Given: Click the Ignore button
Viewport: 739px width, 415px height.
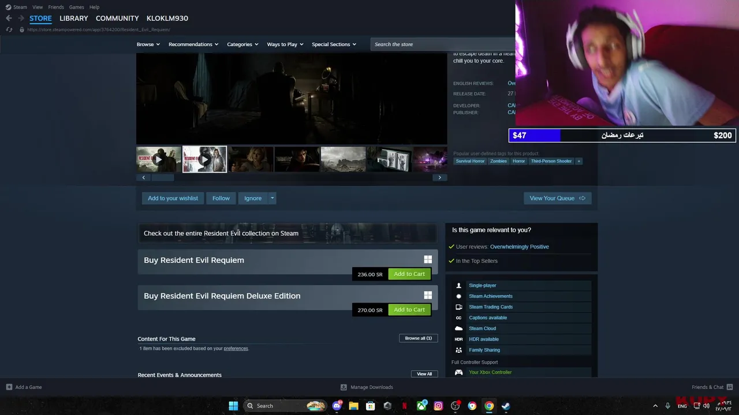Looking at the screenshot, I should (x=253, y=198).
